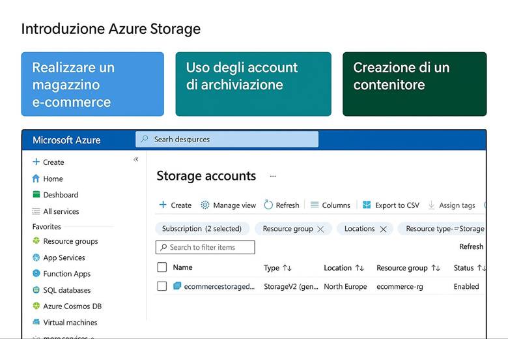The width and height of the screenshot is (508, 339).
Task: Click the Dashboard icon in sidebar
Action: click(36, 195)
